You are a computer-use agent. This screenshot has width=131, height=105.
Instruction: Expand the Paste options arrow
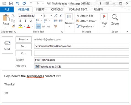tap(6, 27)
